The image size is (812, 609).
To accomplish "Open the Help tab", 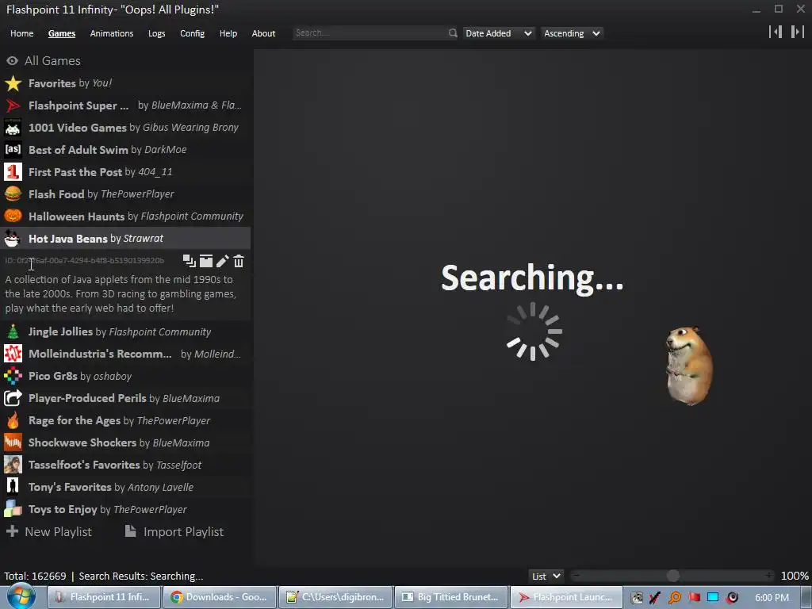I will coord(228,33).
